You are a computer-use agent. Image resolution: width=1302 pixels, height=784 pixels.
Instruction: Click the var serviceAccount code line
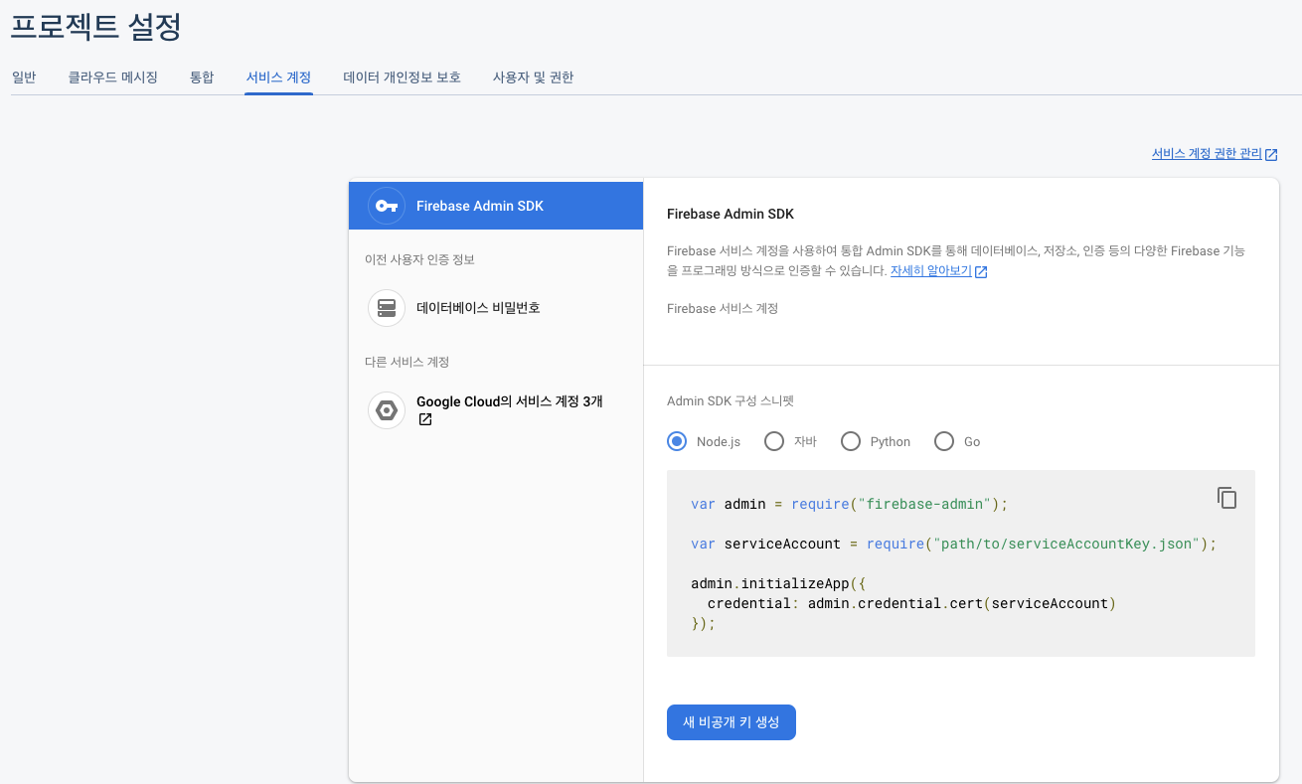953,545
